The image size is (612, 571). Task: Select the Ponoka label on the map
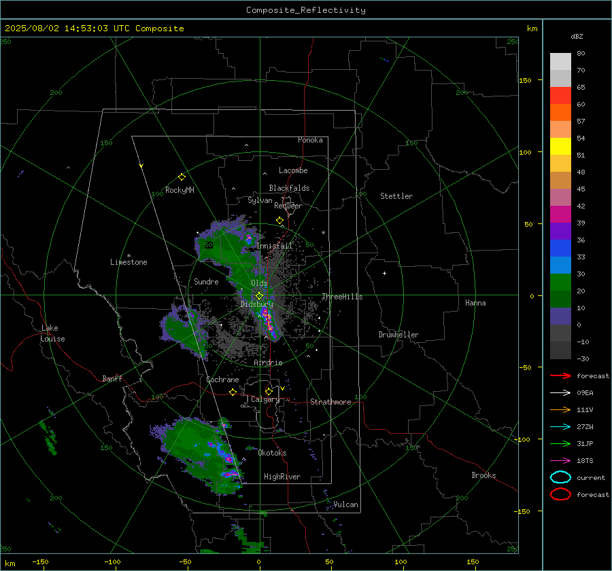[x=310, y=140]
